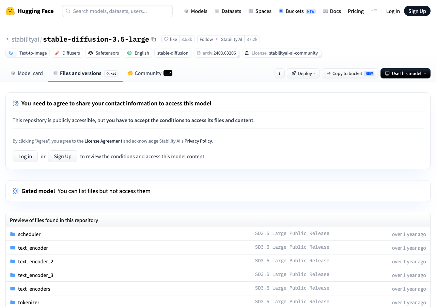This screenshot has height=307, width=436.
Task: Click the 3.53k like count
Action: 187,39
